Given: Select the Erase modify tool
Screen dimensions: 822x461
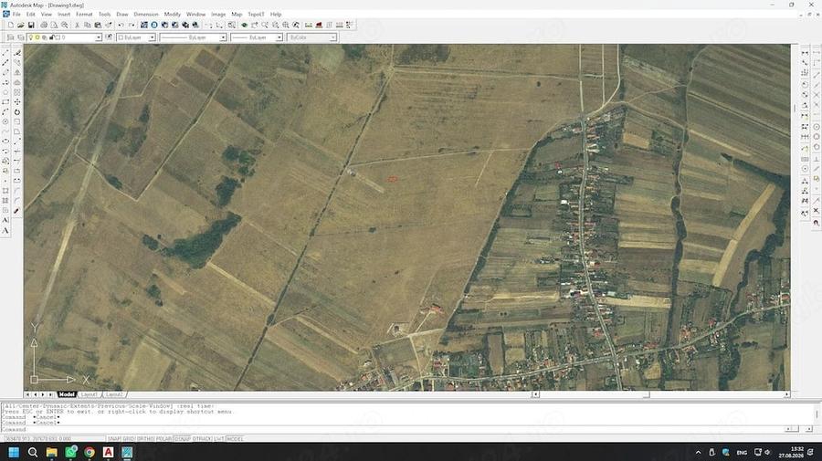Looking at the screenshot, I should click(17, 53).
